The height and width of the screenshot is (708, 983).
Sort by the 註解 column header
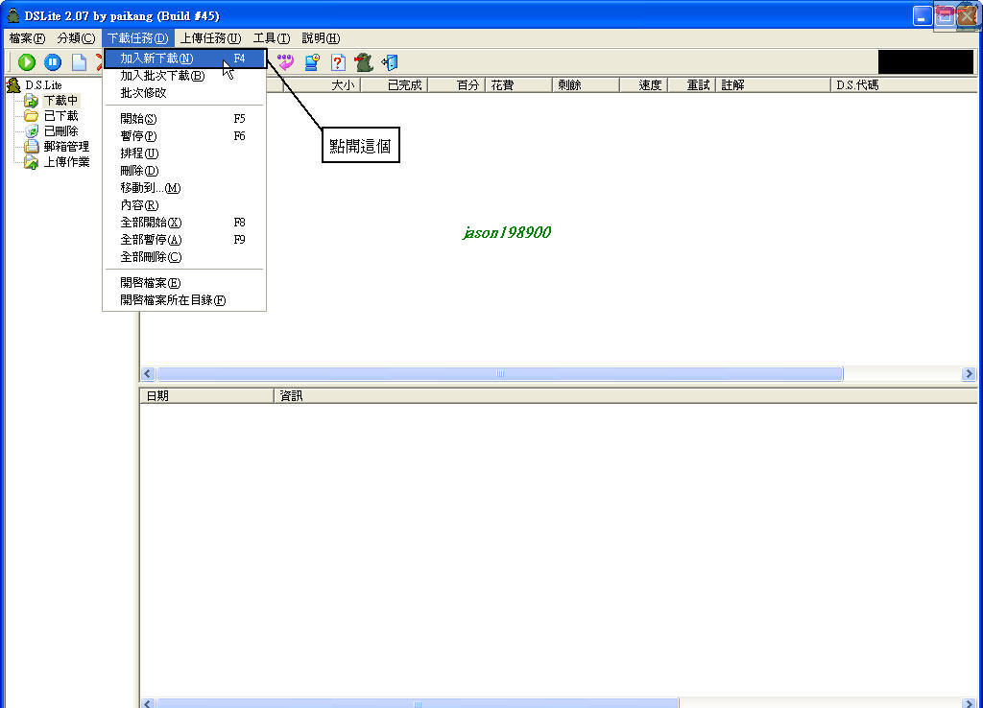tap(774, 85)
